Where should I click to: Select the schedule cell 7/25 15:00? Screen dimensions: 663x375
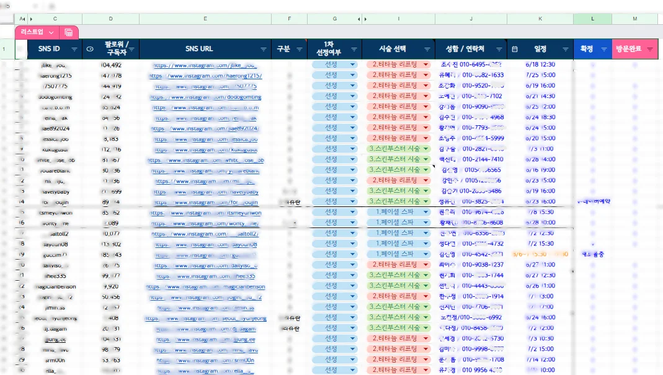[540, 75]
